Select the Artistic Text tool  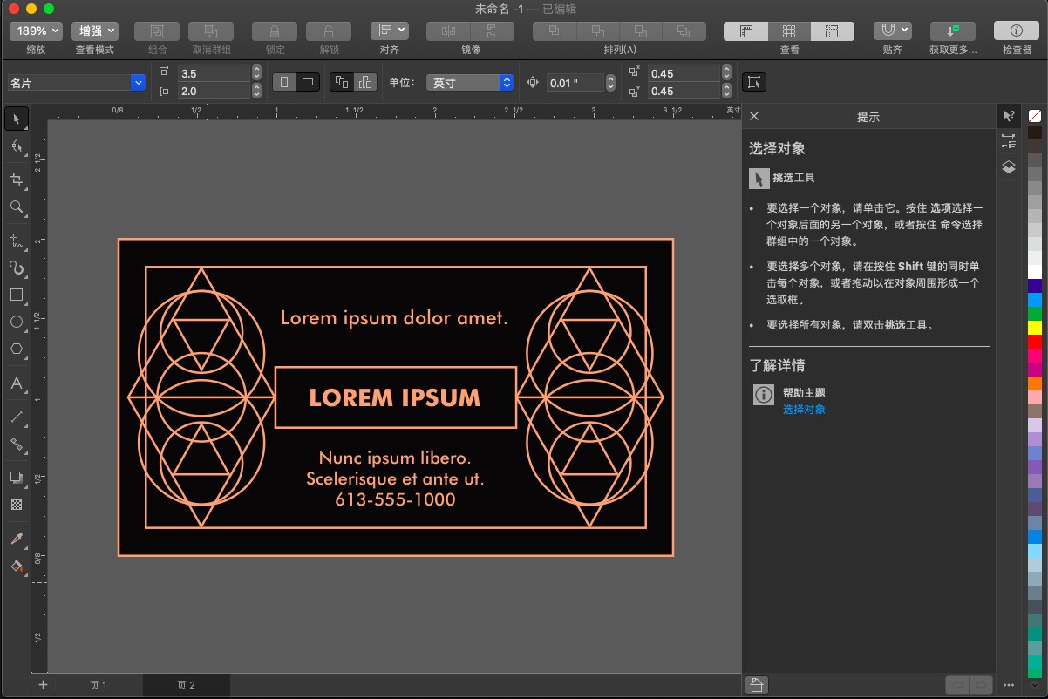click(17, 384)
